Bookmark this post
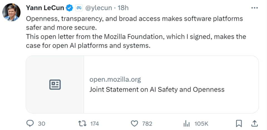Screen dimensions: 267x130 point(239,123)
